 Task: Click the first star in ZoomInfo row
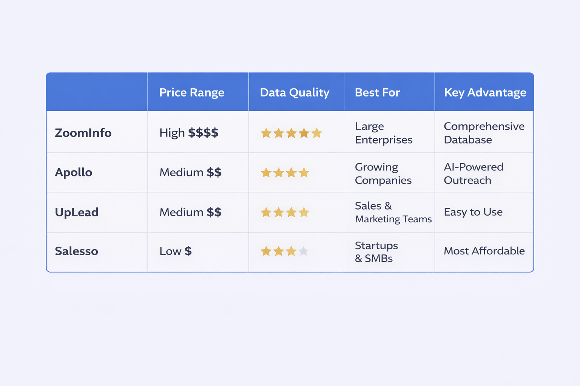click(266, 133)
